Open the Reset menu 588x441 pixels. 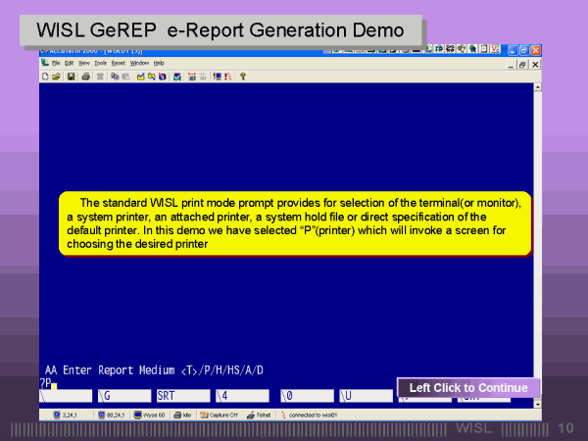click(118, 63)
